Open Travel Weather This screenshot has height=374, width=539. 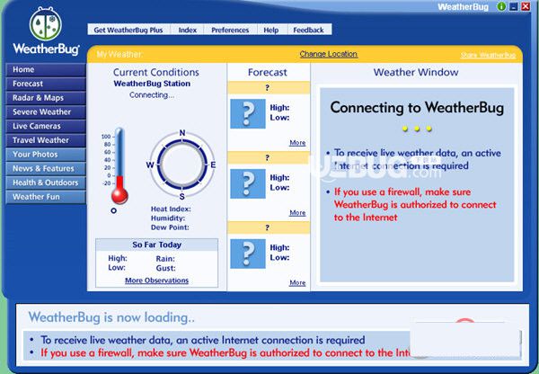(46, 140)
